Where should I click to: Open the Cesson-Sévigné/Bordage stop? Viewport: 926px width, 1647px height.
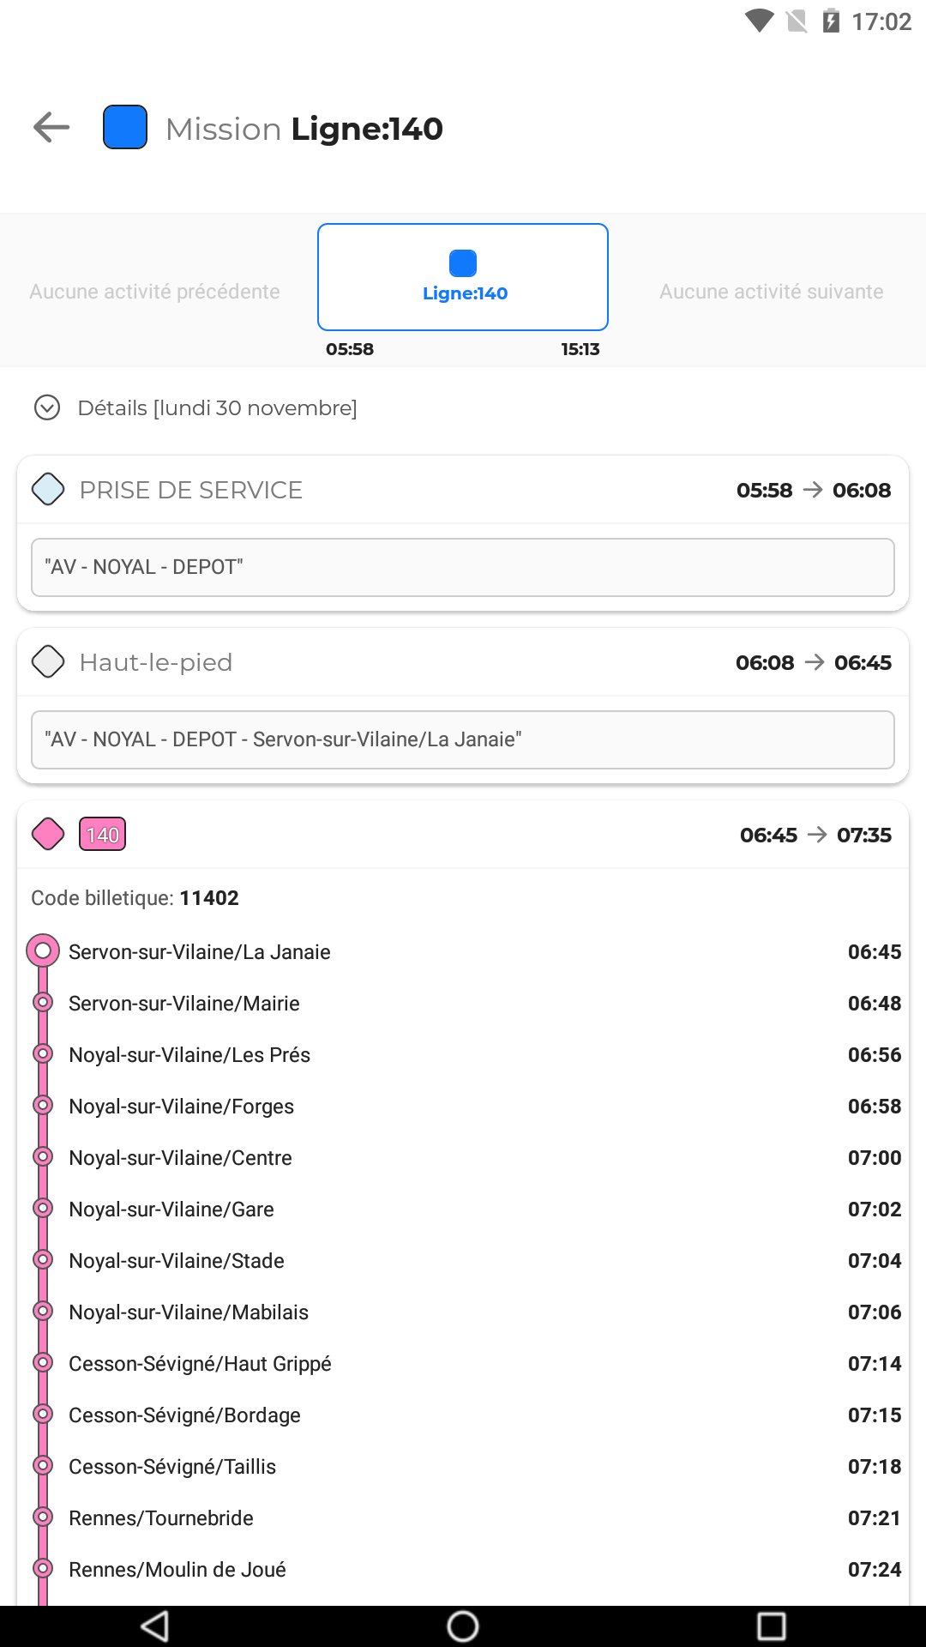(184, 1415)
